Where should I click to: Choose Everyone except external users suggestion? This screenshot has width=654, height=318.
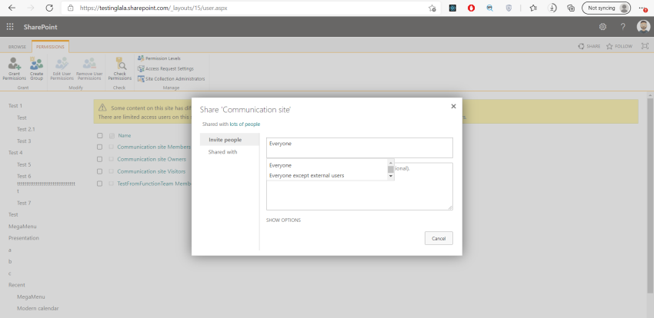[x=328, y=176]
